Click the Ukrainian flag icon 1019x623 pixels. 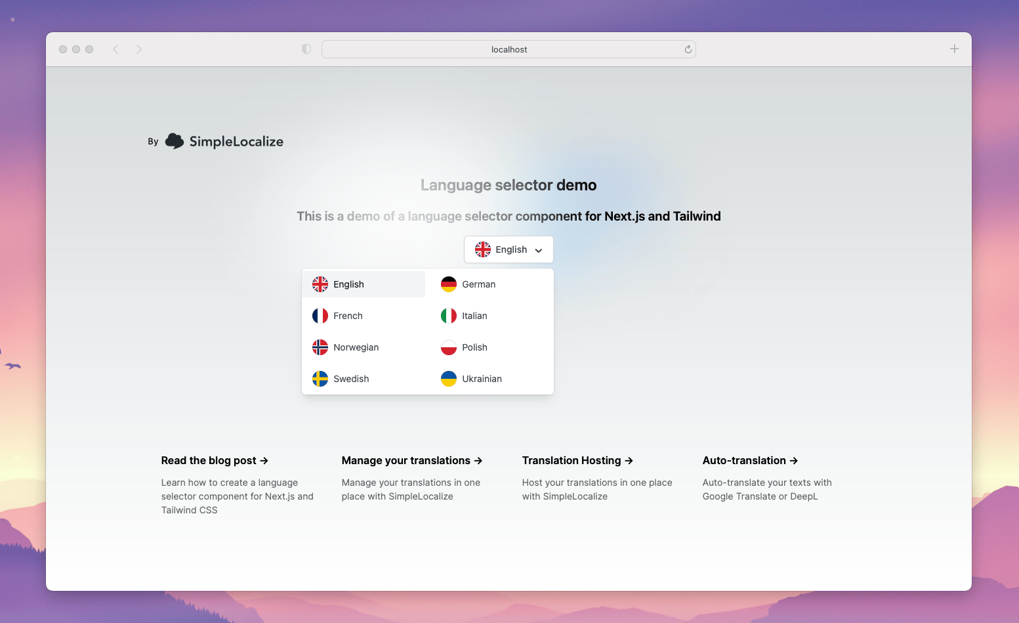point(449,379)
